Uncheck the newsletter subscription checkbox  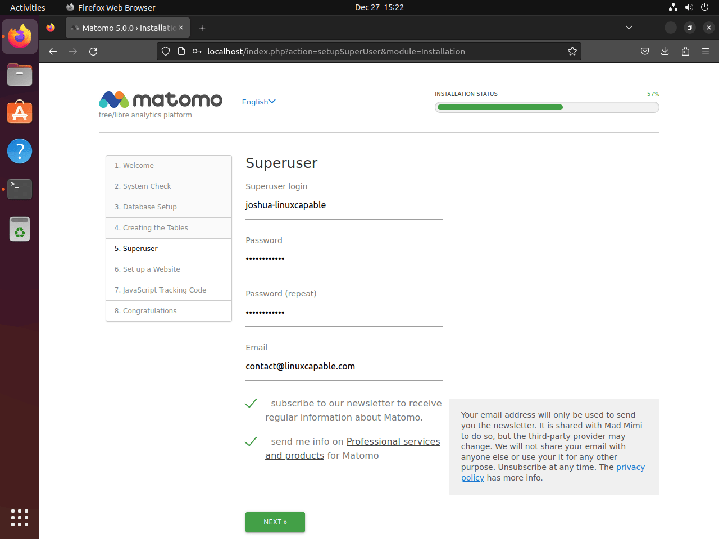point(251,403)
